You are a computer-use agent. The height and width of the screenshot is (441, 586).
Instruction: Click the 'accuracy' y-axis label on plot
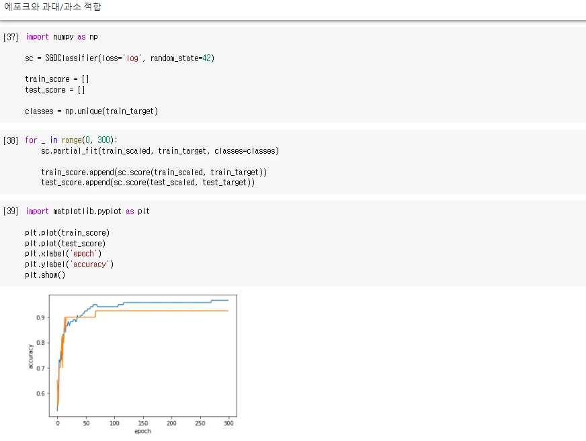(x=31, y=356)
